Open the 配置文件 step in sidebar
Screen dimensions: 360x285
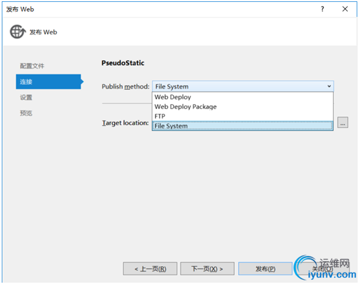point(32,66)
